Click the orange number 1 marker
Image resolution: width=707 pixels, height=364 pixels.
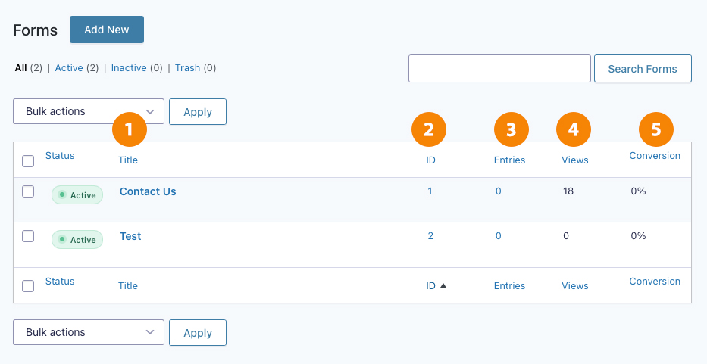pyautogui.click(x=130, y=129)
